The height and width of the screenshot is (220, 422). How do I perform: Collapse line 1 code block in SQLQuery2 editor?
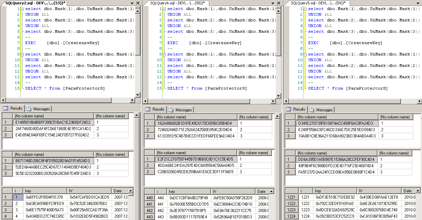click(22, 9)
